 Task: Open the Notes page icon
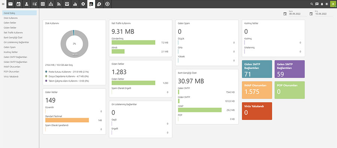(43, 4)
